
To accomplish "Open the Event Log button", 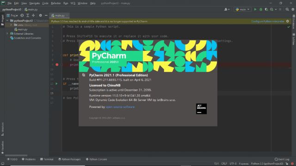I will click(x=282, y=159).
